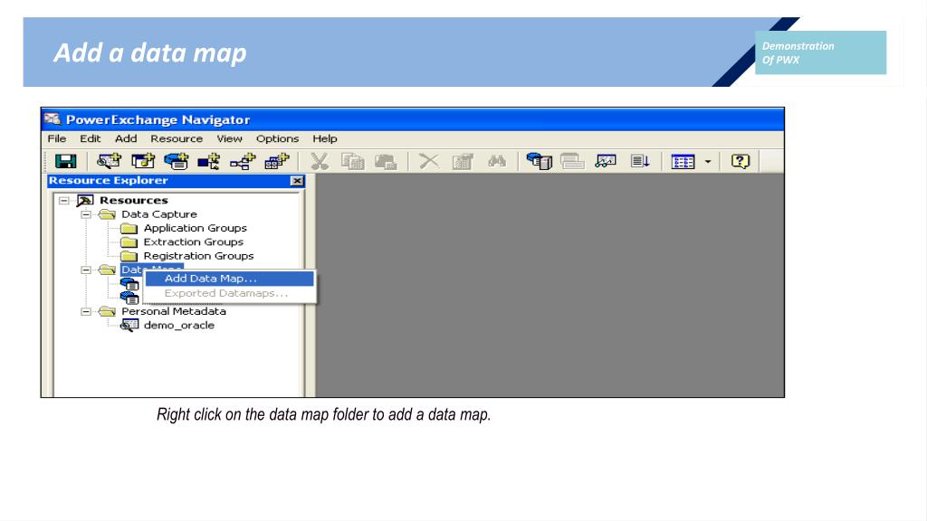Open the Options menu
This screenshot has height=521, width=927.
277,138
